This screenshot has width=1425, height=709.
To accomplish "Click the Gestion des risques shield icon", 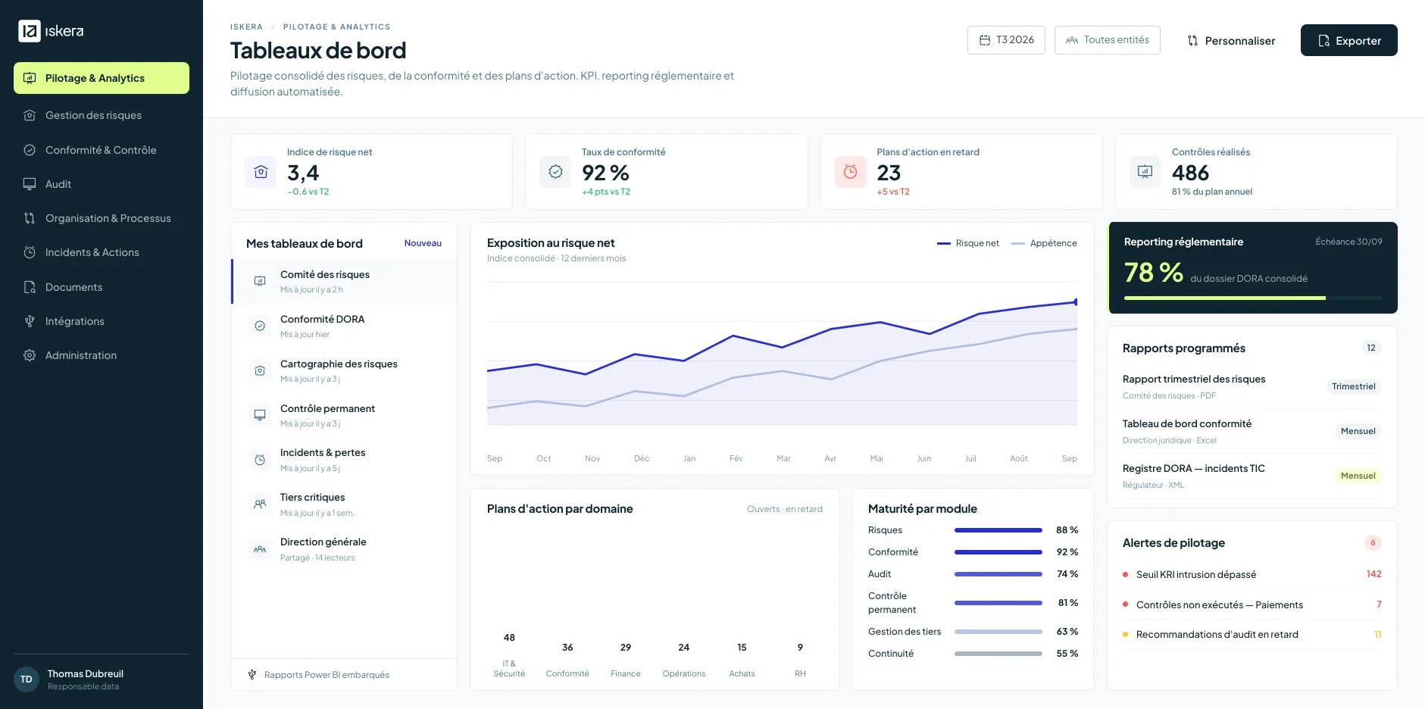I will point(30,115).
